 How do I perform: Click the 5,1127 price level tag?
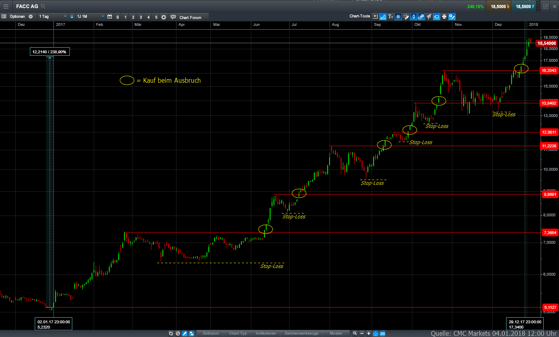click(x=549, y=307)
